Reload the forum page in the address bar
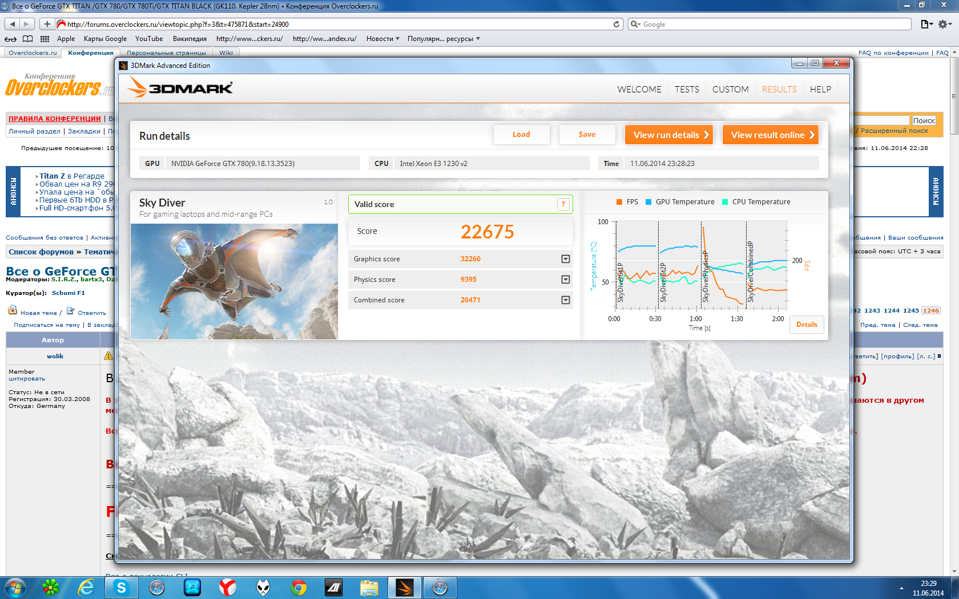This screenshot has width=959, height=599. 616,24
